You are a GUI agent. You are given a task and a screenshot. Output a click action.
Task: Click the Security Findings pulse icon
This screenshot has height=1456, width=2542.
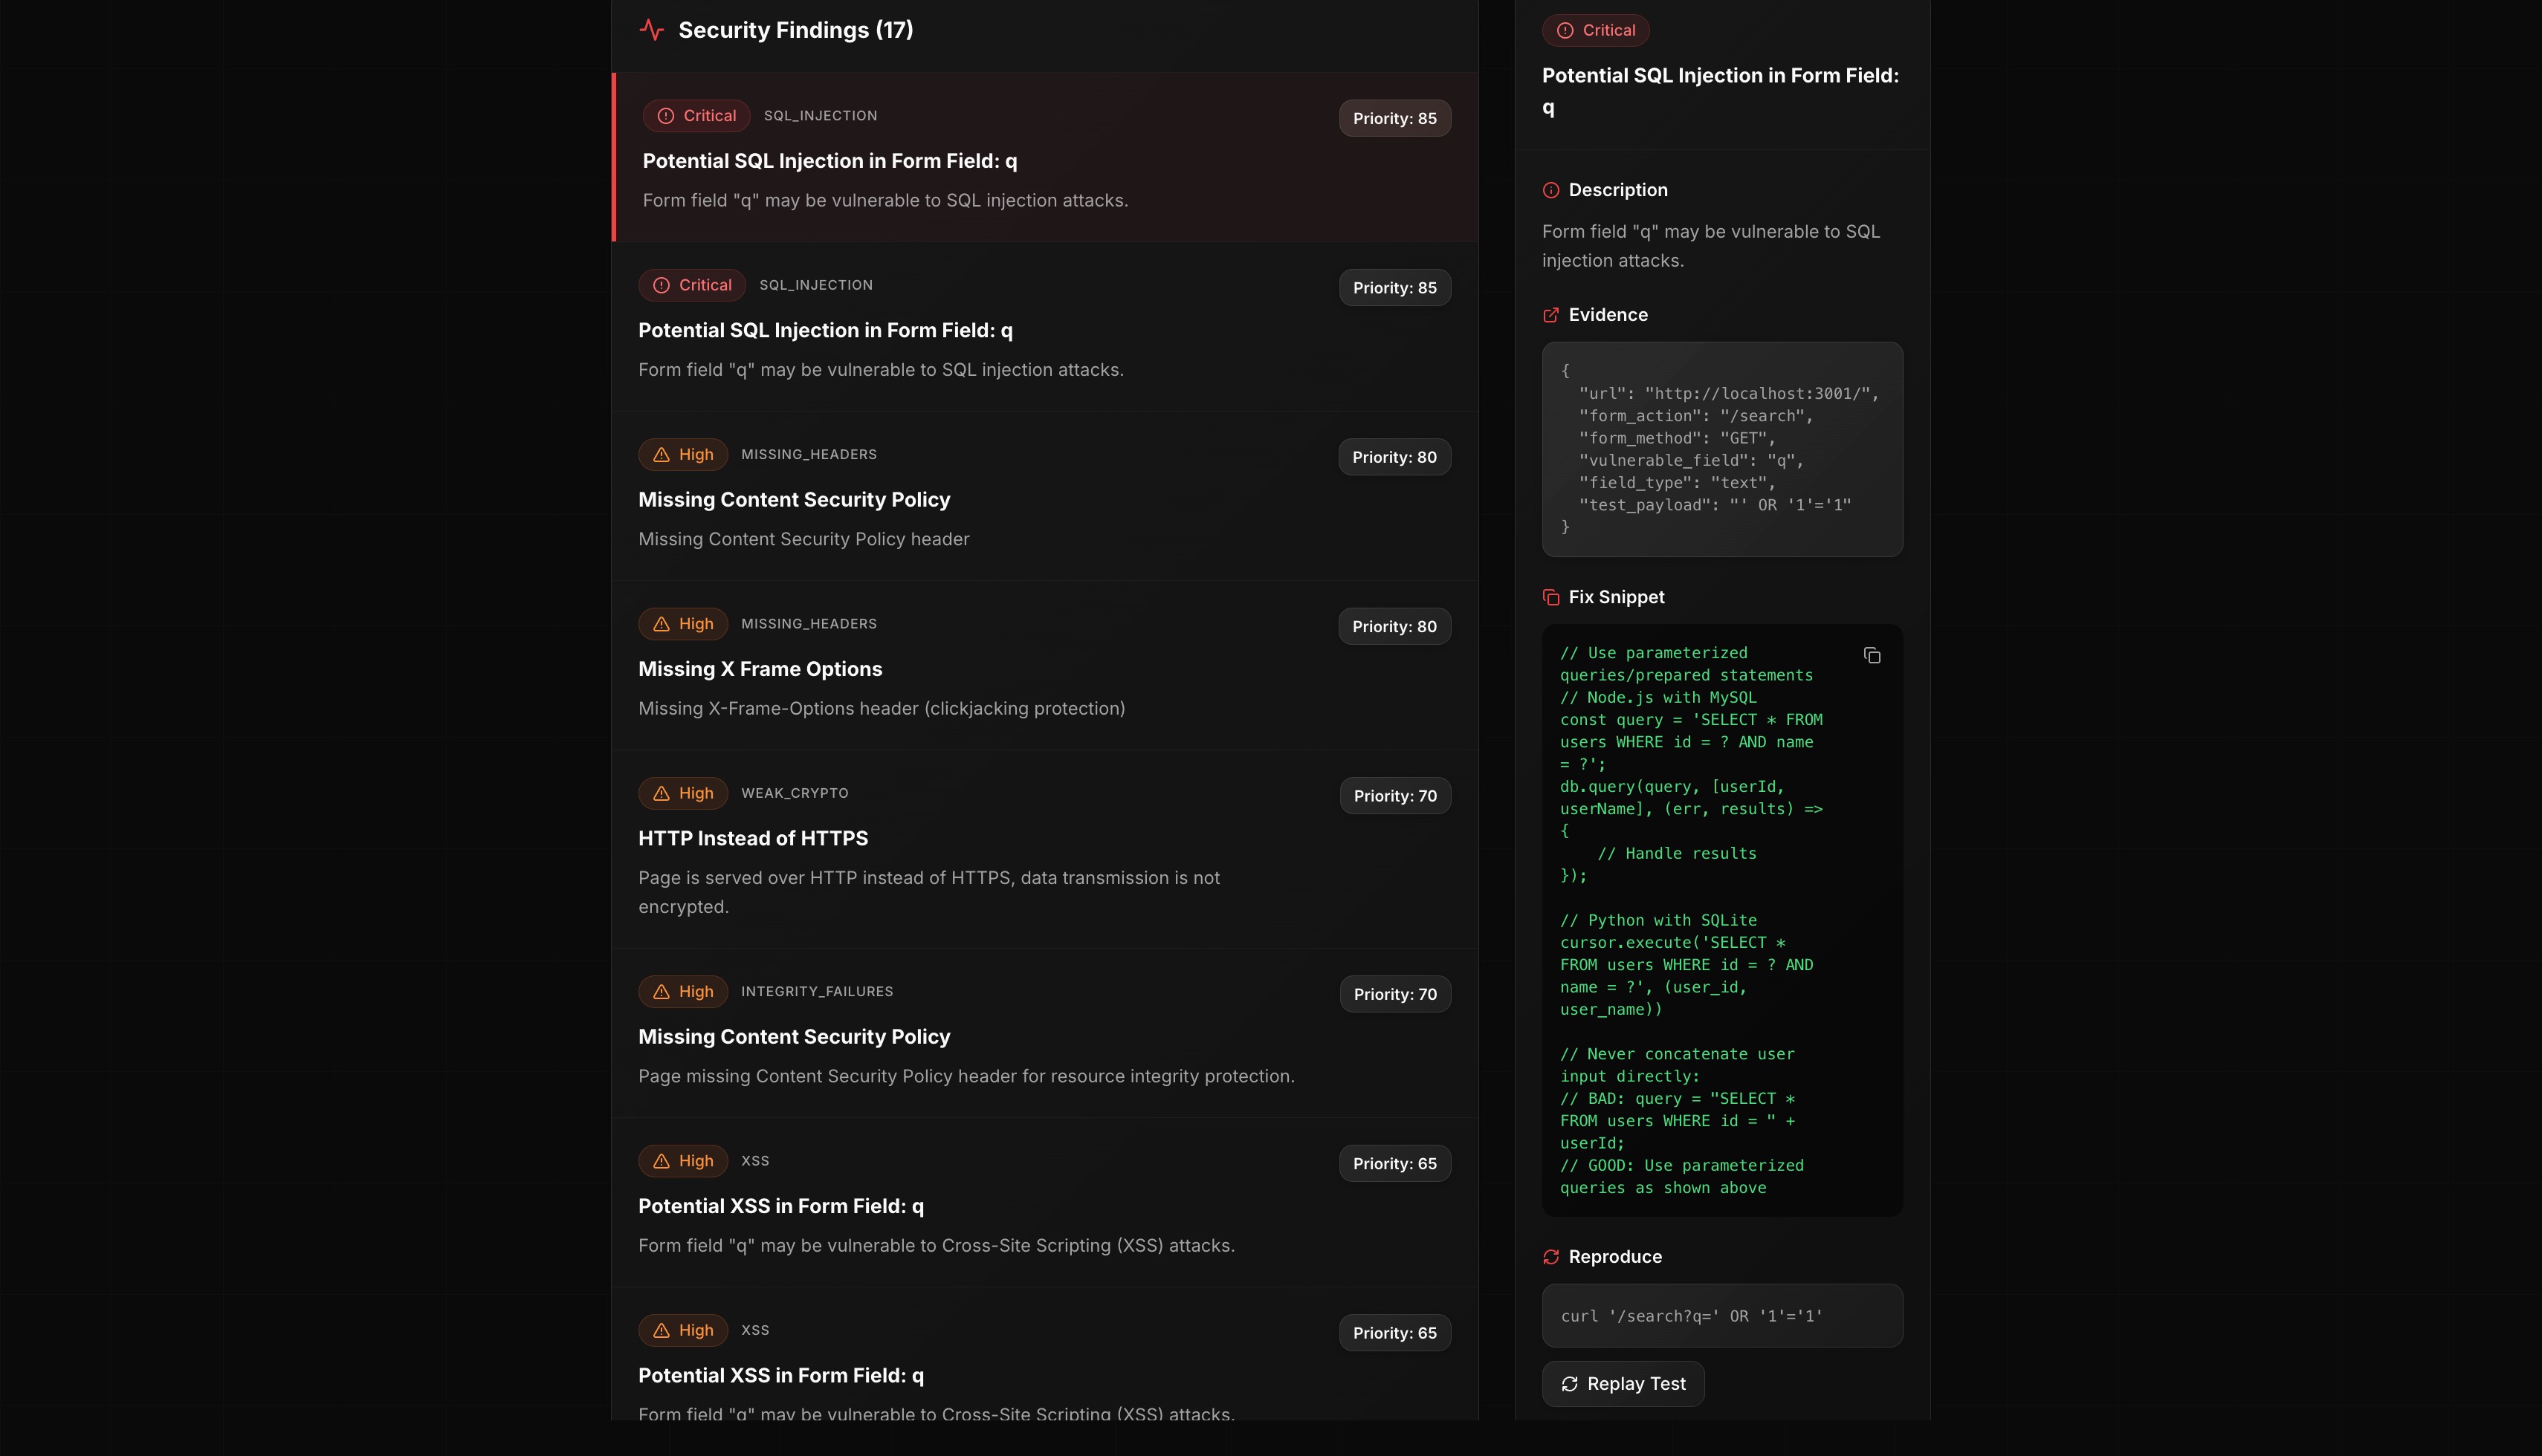coord(651,30)
